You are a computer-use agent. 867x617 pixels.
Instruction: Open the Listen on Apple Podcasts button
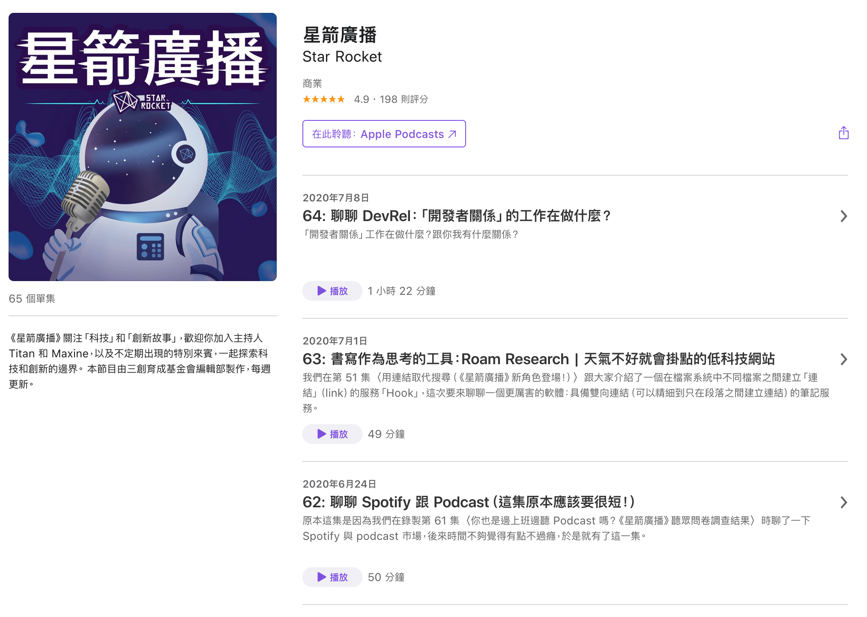(384, 134)
